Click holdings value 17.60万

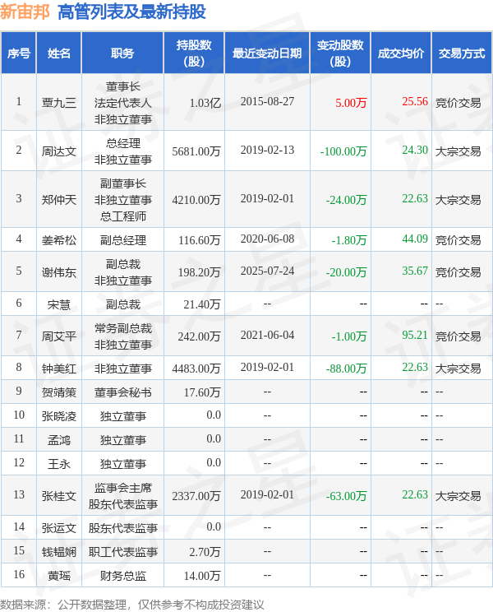(x=202, y=392)
